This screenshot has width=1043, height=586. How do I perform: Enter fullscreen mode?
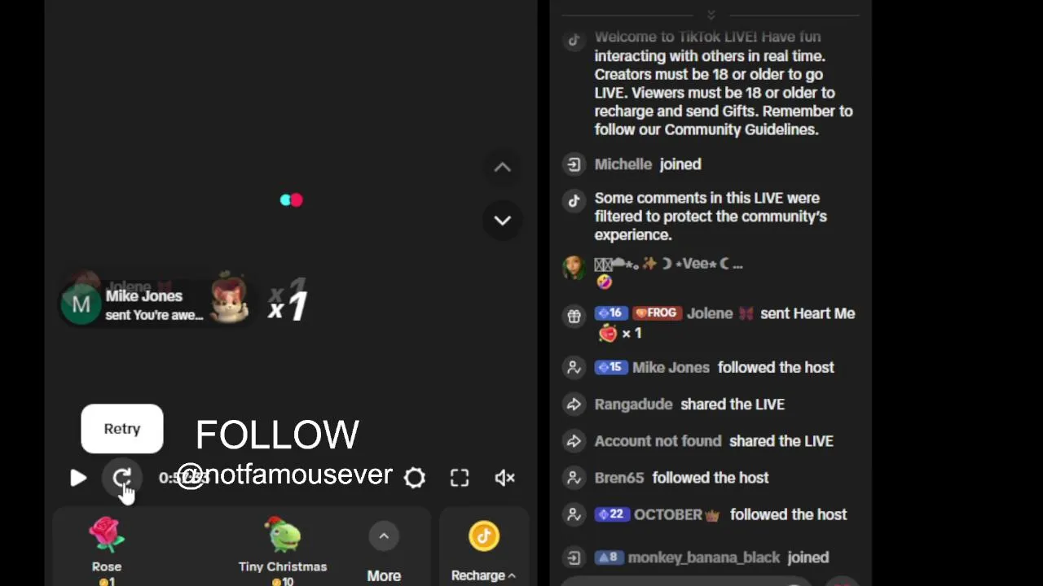coord(460,478)
